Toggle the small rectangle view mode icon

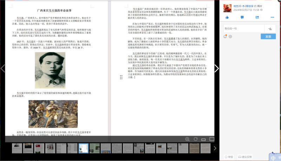203,139
